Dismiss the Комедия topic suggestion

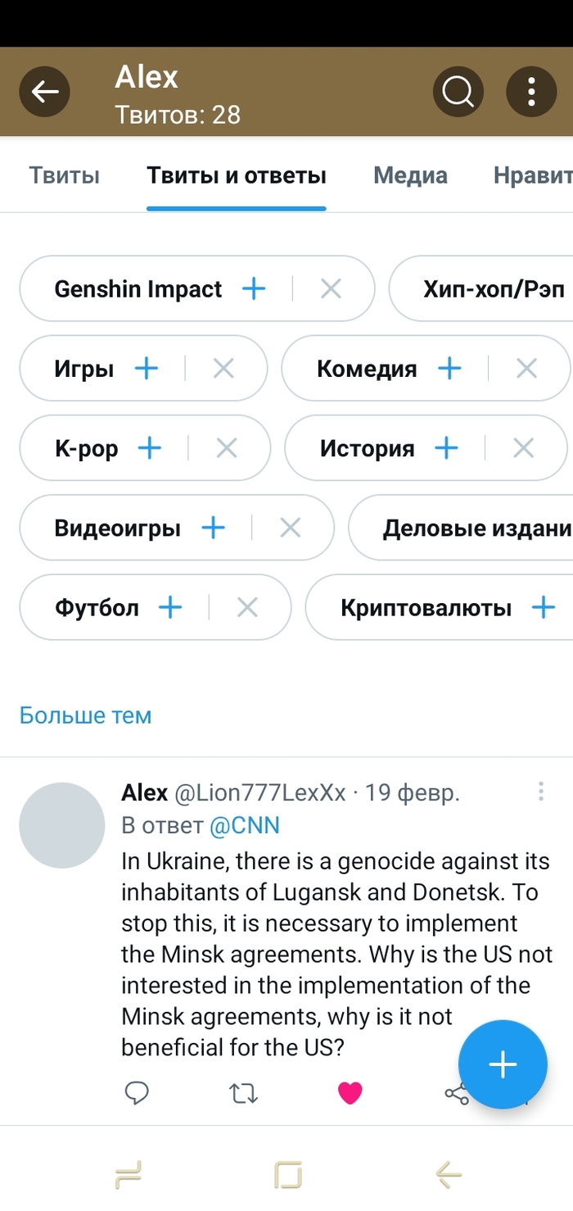click(526, 369)
